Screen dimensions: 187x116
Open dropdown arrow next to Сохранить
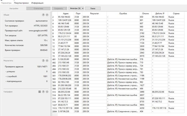66,9
